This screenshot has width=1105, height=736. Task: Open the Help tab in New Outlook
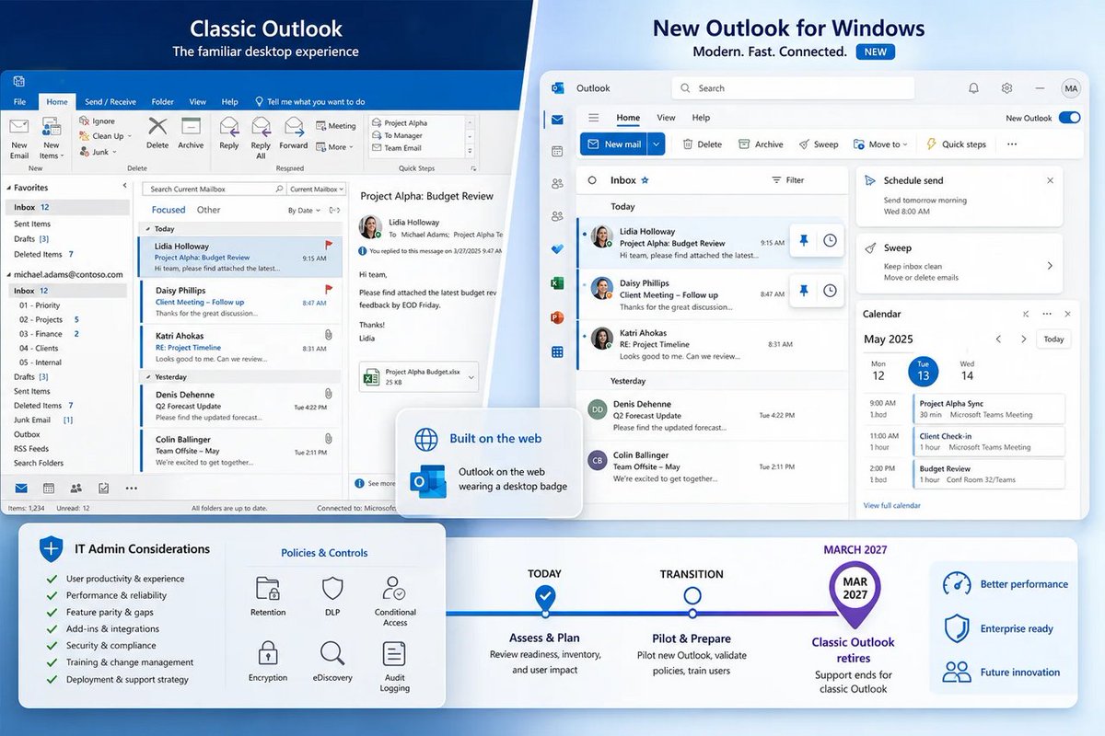701,118
